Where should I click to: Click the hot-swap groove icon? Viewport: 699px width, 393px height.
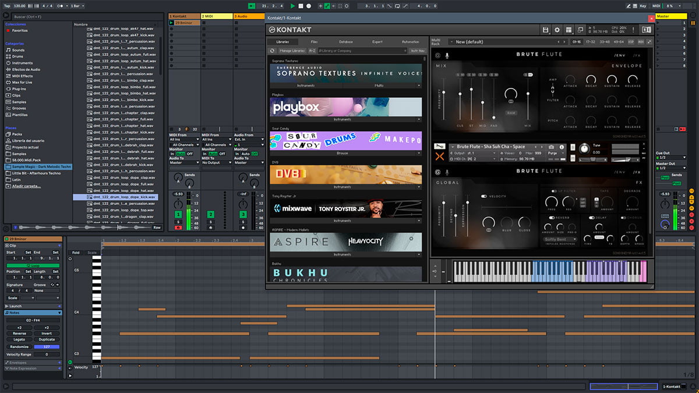click(x=52, y=285)
